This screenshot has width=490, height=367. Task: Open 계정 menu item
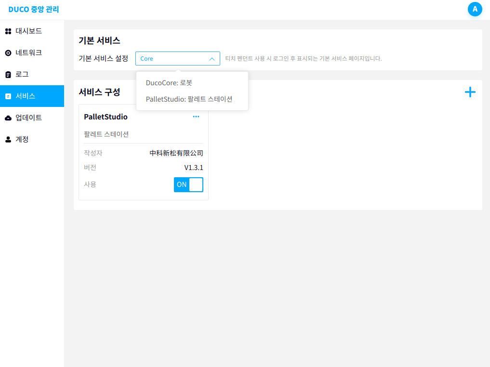(32, 140)
